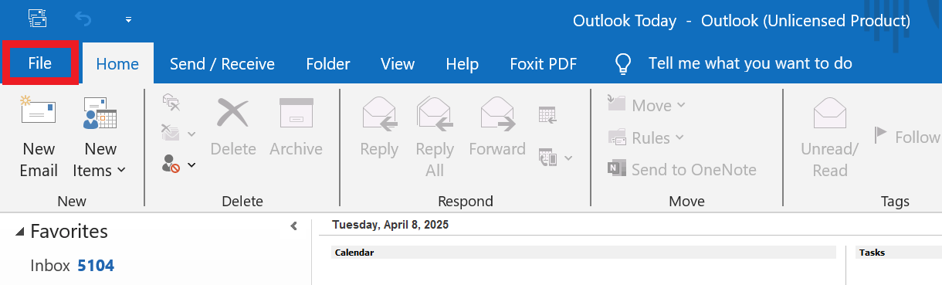Click the Reply All button
942x285 pixels.
coord(435,137)
